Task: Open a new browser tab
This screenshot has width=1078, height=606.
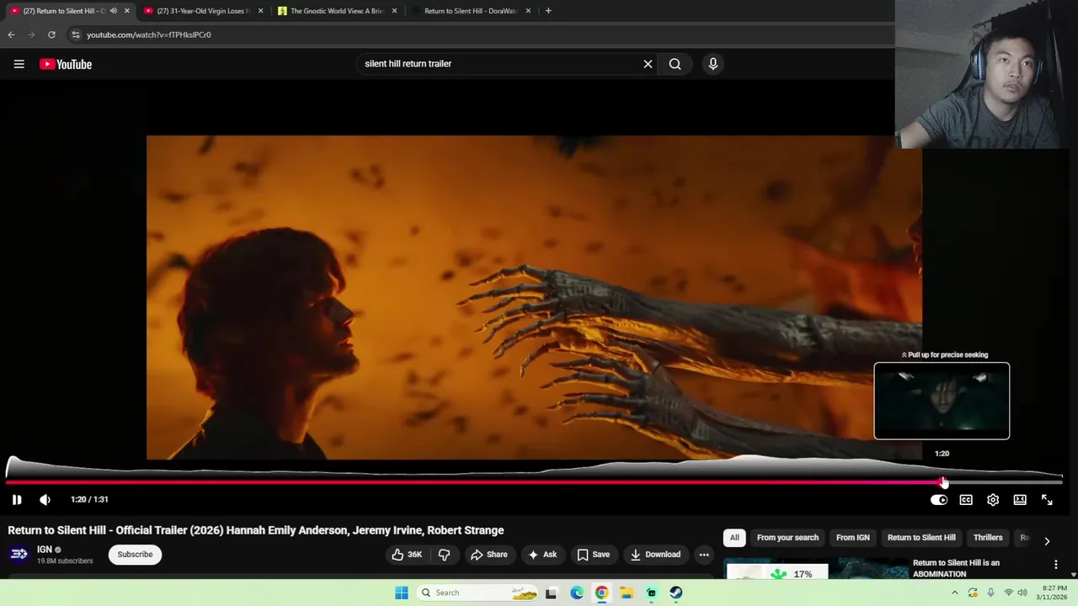Action: click(x=548, y=11)
